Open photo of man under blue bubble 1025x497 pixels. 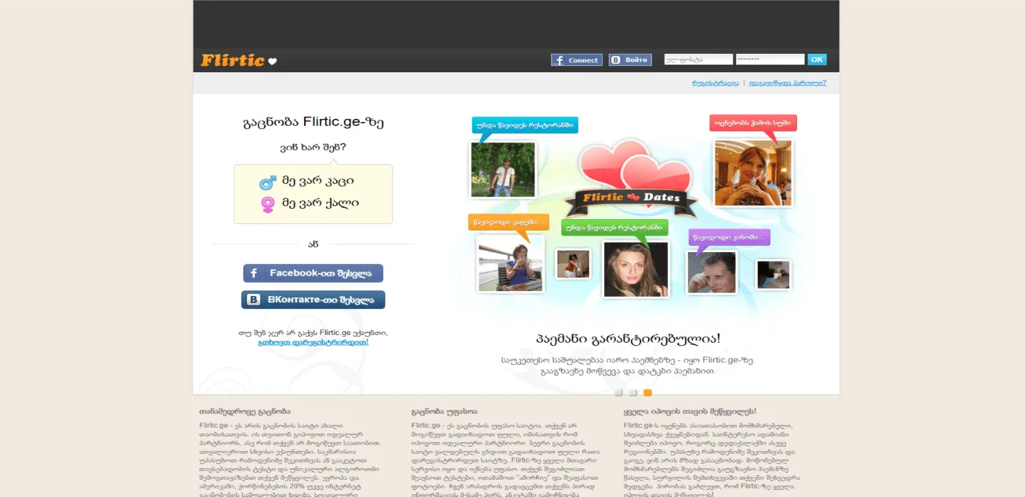pyautogui.click(x=503, y=169)
